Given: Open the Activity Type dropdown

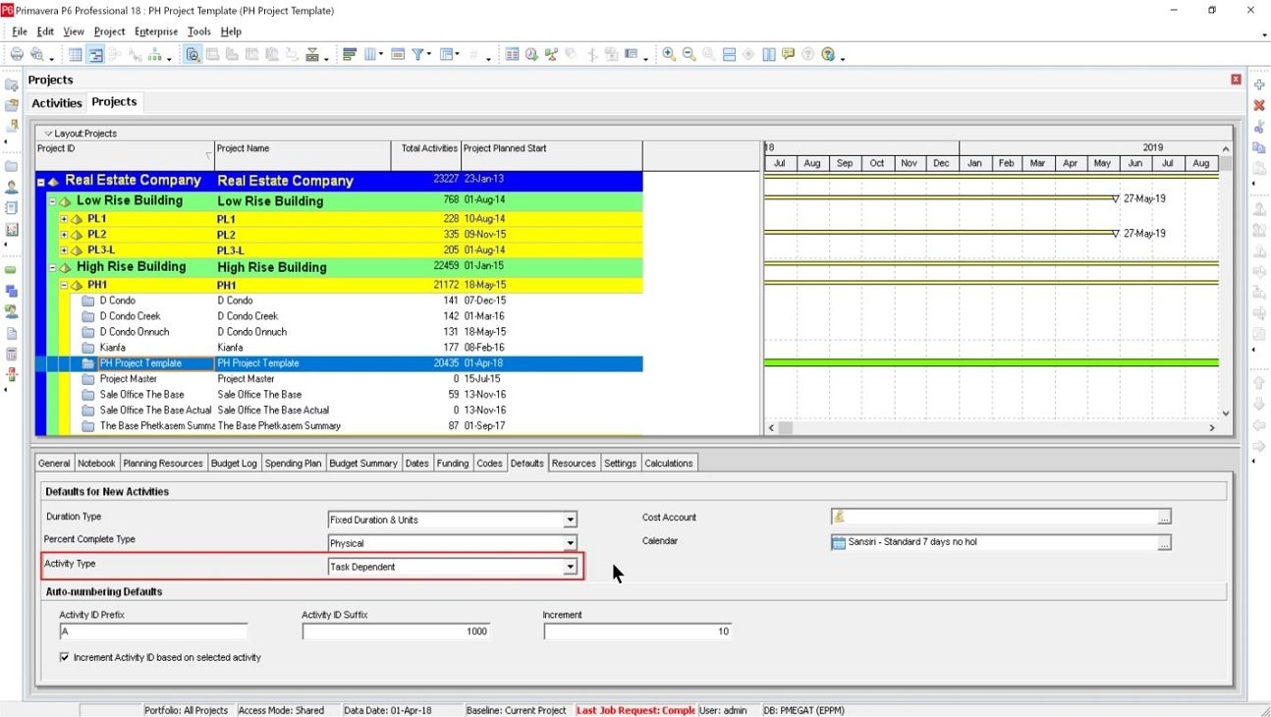Looking at the screenshot, I should pyautogui.click(x=570, y=567).
